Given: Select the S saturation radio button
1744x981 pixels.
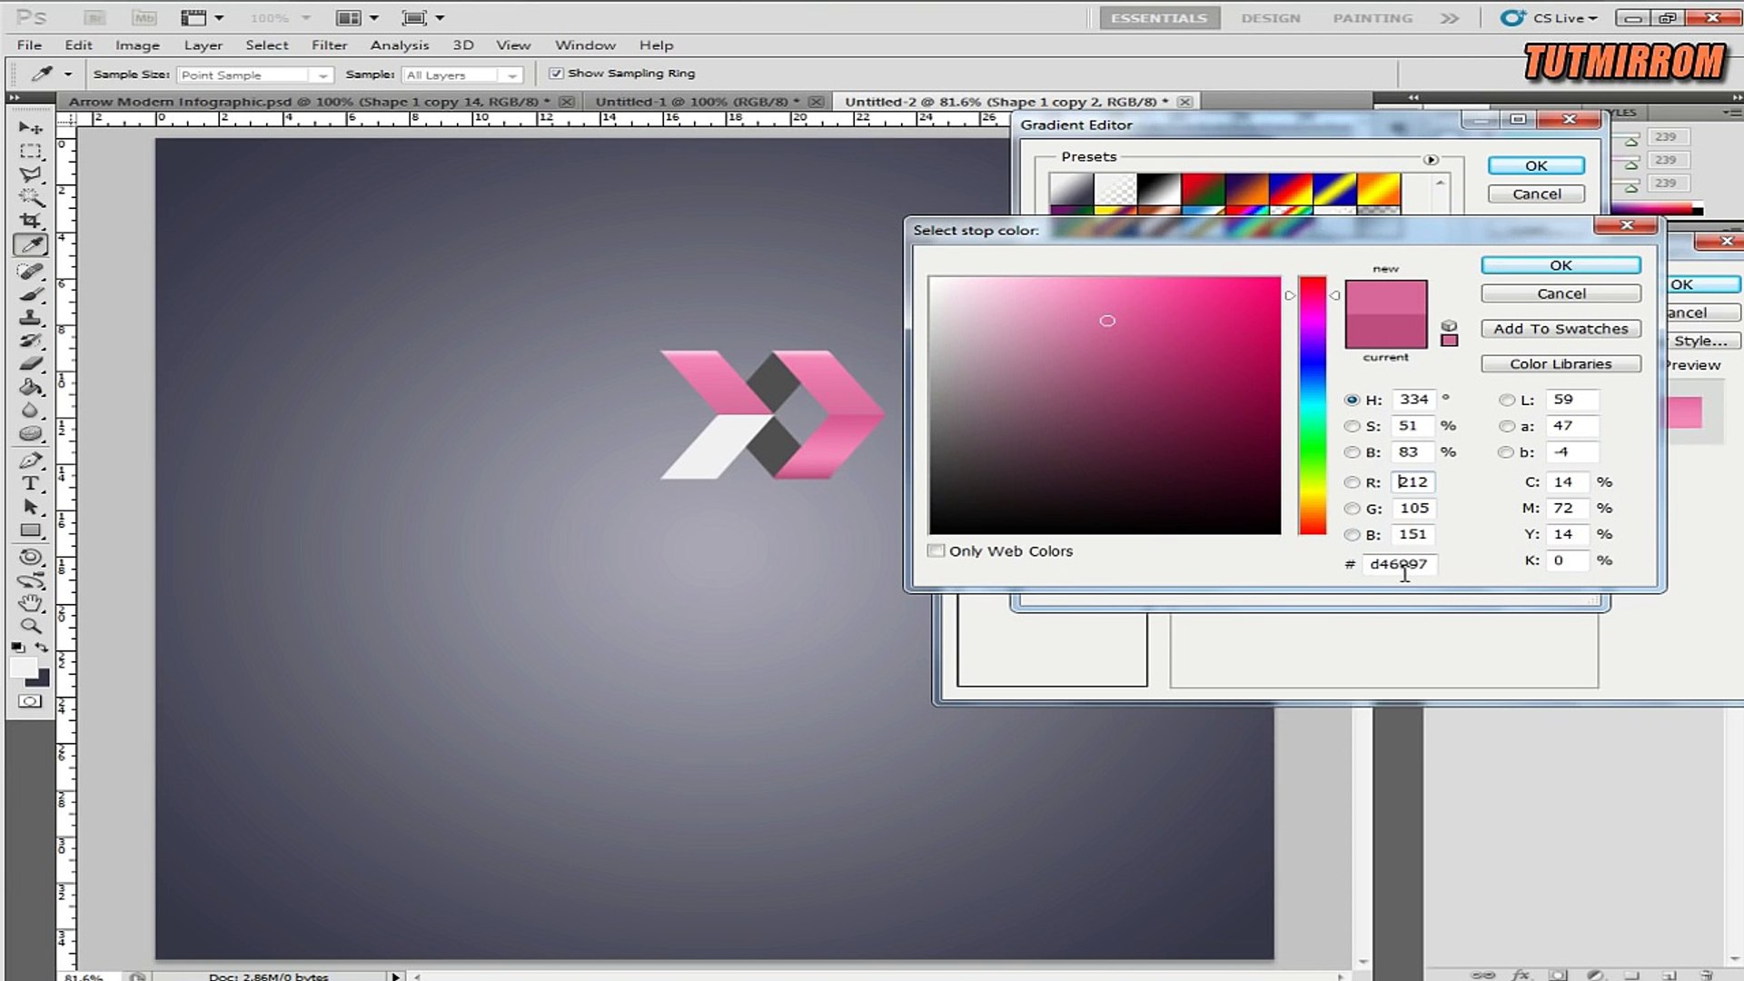Looking at the screenshot, I should point(1352,426).
